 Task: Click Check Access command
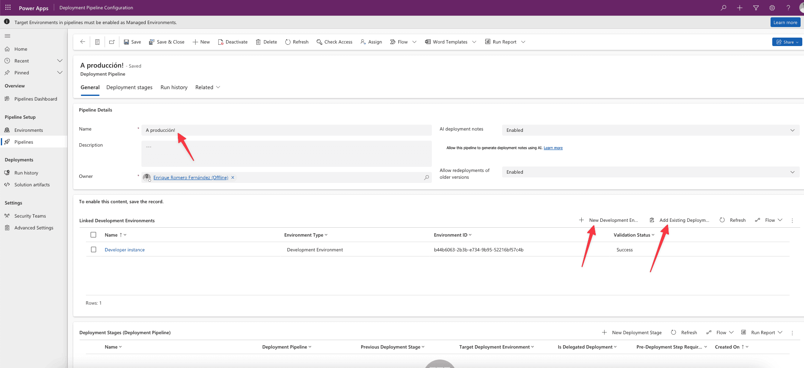pos(334,42)
